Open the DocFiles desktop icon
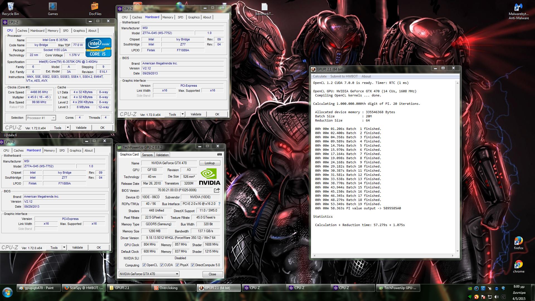The width and height of the screenshot is (535, 301). [95, 9]
